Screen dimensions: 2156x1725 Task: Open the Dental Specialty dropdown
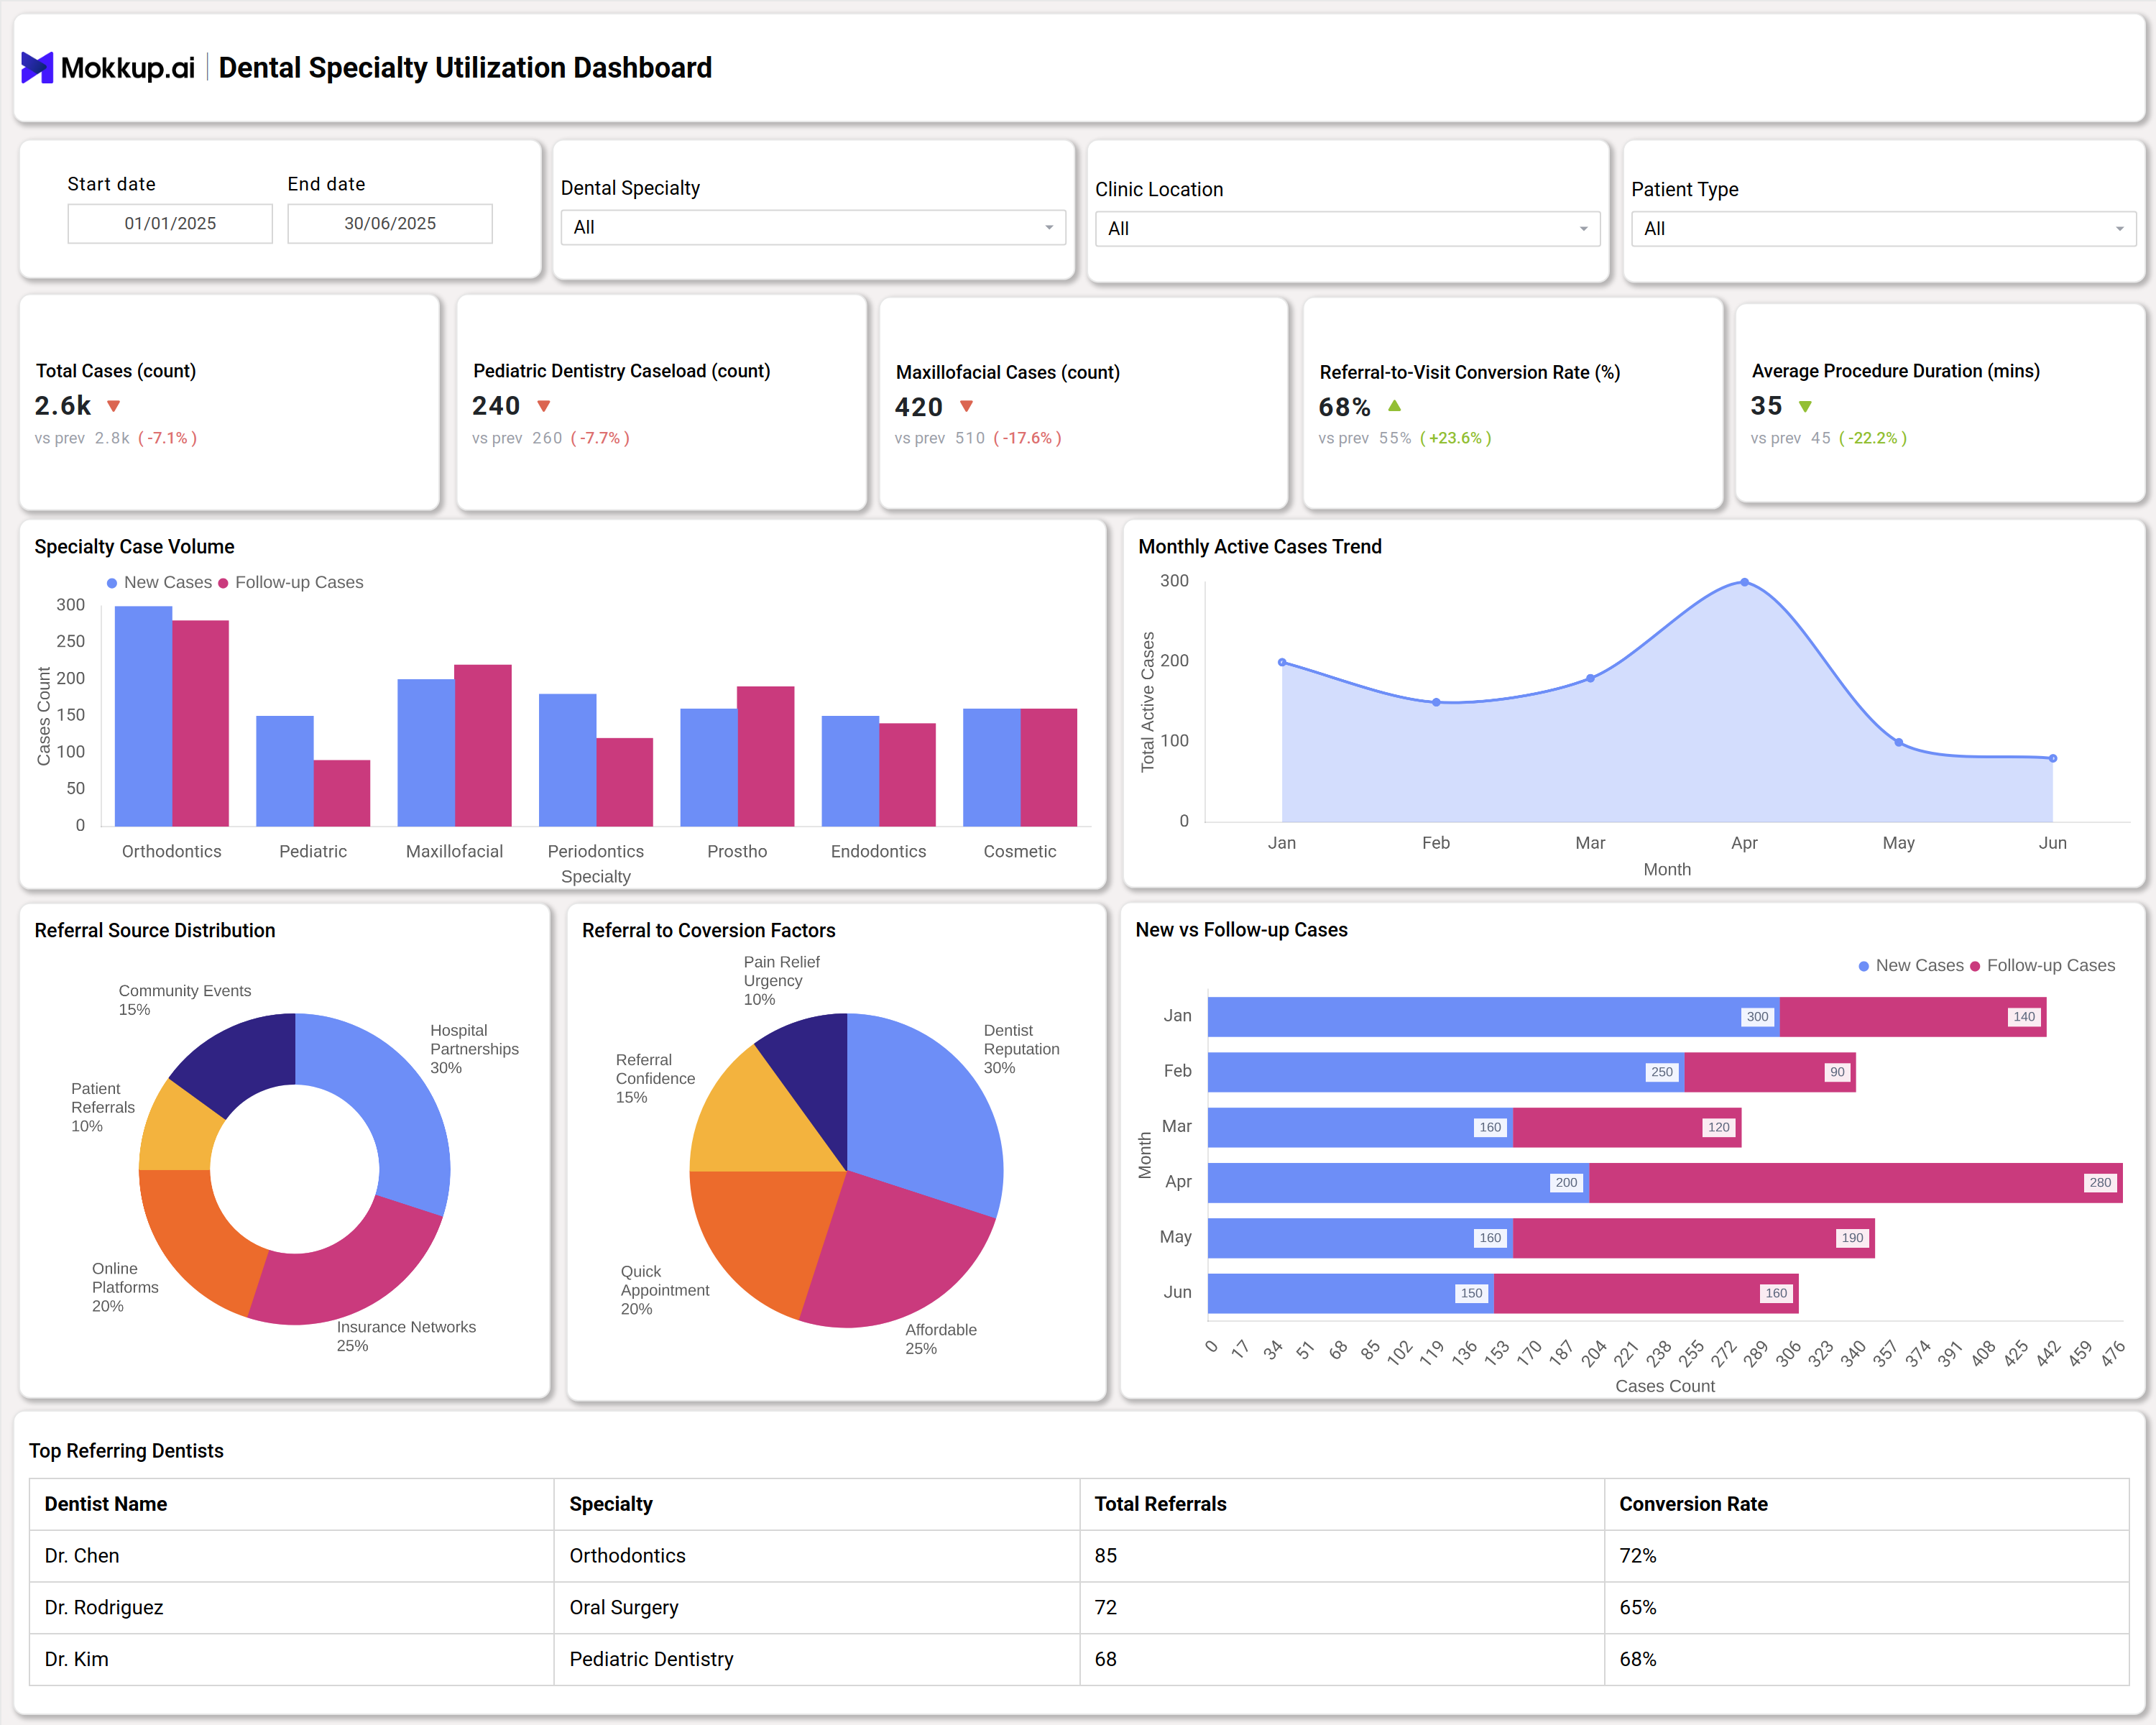tap(813, 227)
